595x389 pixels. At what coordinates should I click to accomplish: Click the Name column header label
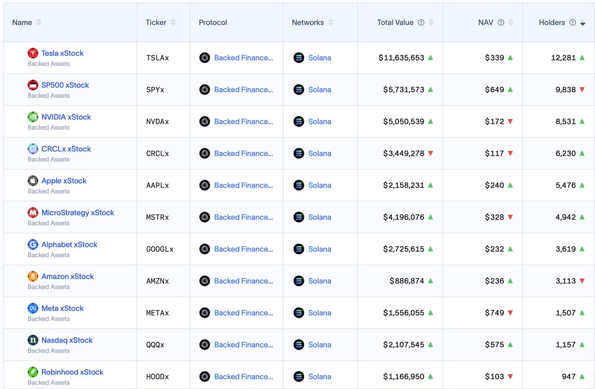click(22, 22)
